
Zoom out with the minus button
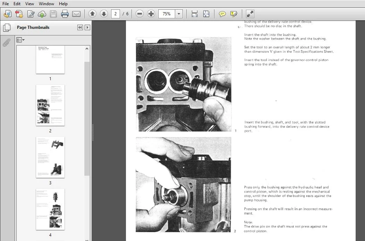pos(140,14)
